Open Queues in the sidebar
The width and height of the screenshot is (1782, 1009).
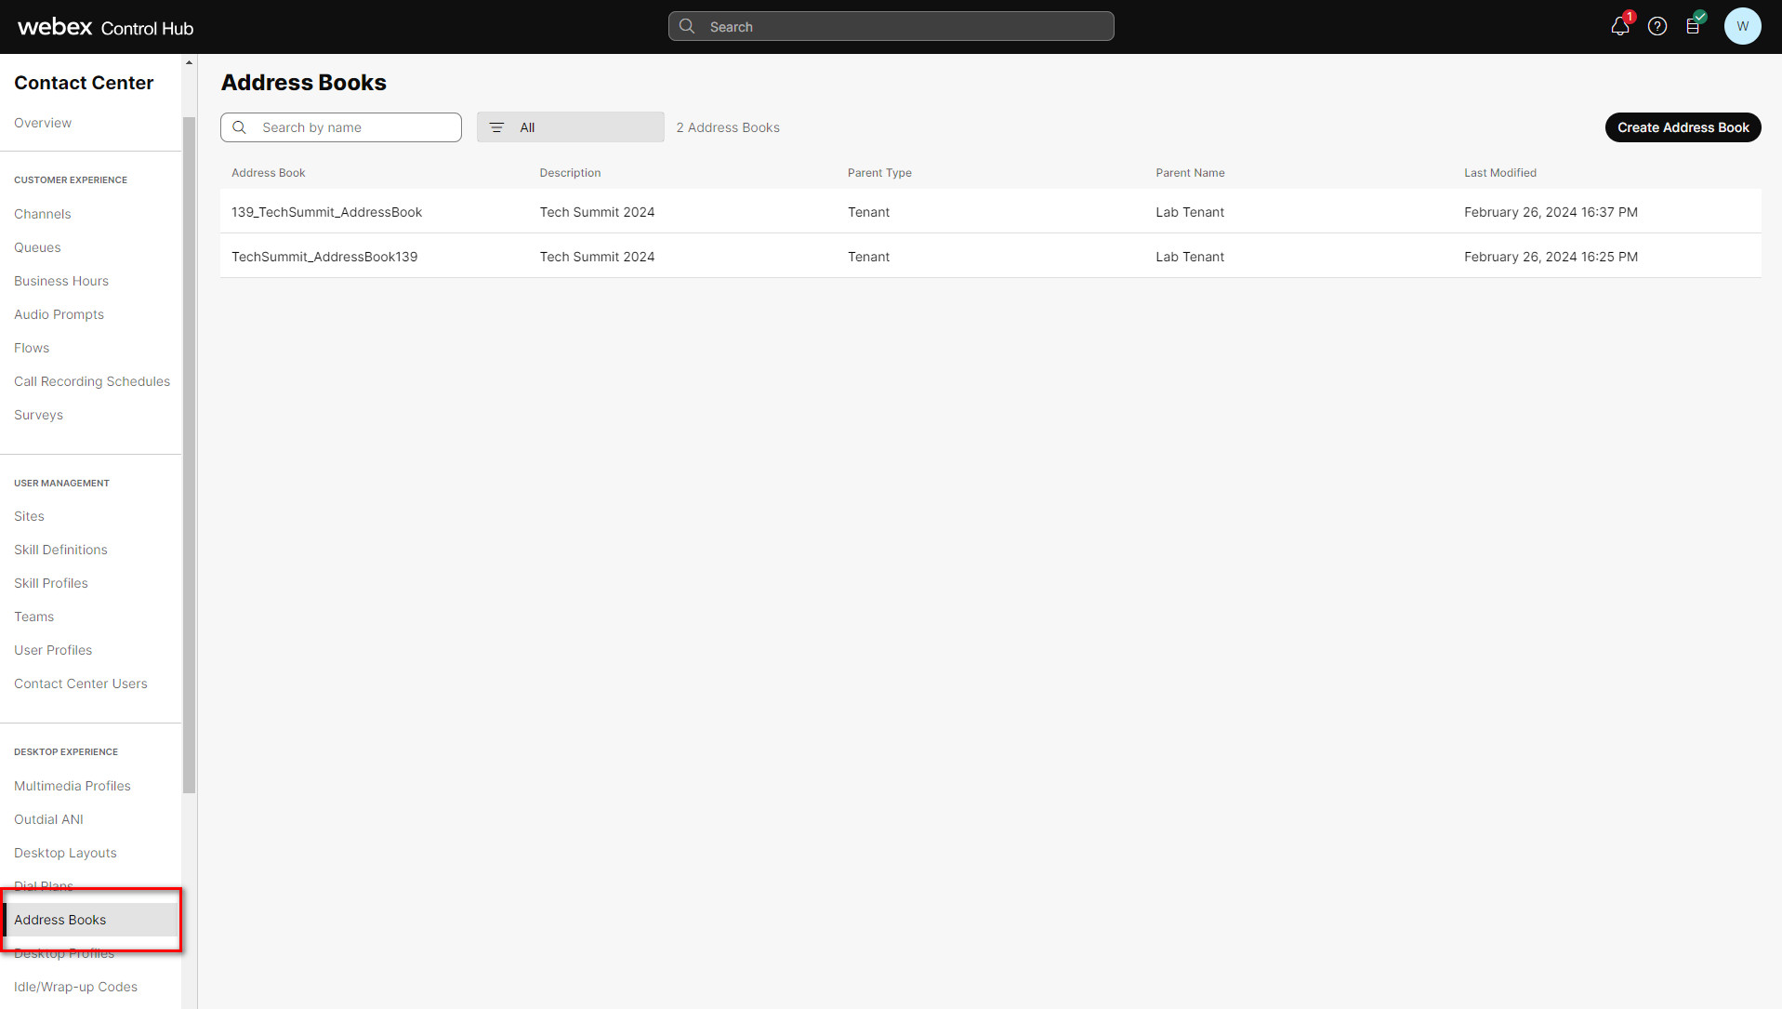(37, 247)
